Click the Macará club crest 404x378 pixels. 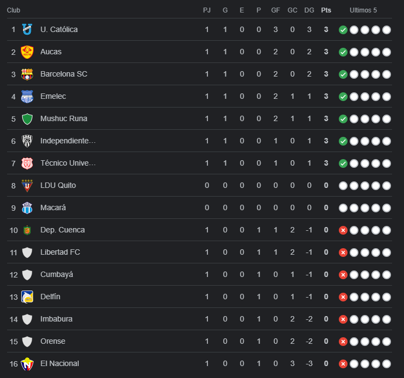pyautogui.click(x=27, y=208)
